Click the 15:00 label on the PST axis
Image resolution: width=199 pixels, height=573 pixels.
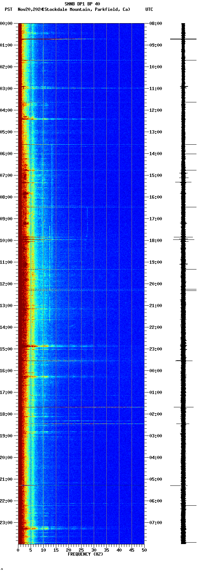coord(6,349)
